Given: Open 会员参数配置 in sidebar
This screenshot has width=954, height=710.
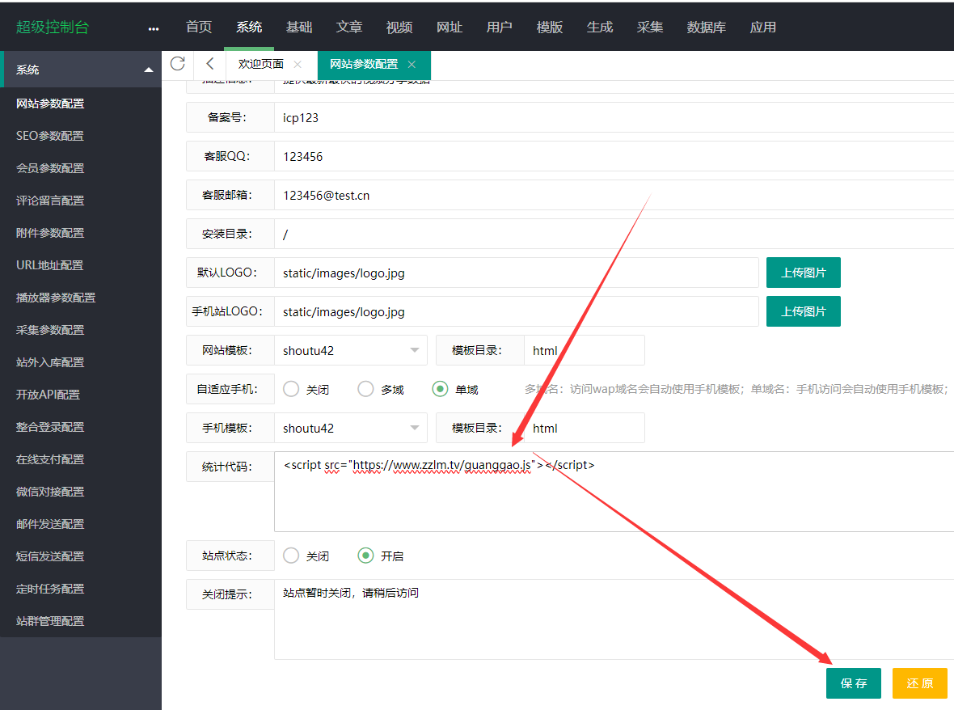Looking at the screenshot, I should pos(50,168).
